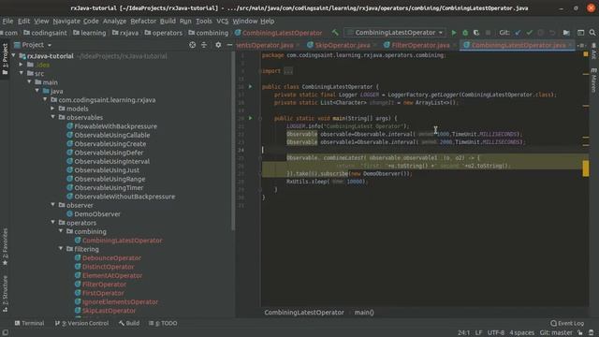The height and width of the screenshot is (337, 599).
Task: Select DebounceOperator in project tree
Action: pyautogui.click(x=108, y=258)
